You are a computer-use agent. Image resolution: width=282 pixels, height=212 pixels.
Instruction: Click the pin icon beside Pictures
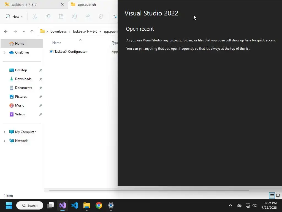tap(41, 97)
